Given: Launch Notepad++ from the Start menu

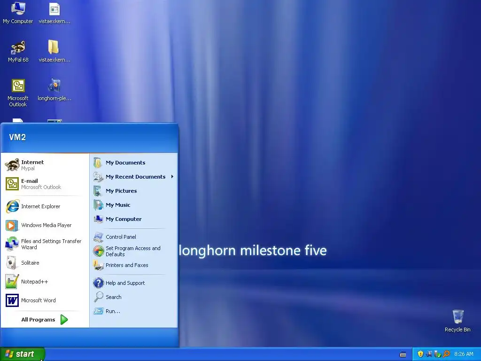Looking at the screenshot, I should 45,282.
